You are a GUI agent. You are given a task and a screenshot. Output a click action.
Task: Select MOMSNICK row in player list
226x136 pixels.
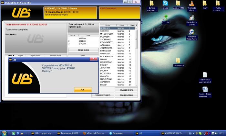(x=117, y=28)
